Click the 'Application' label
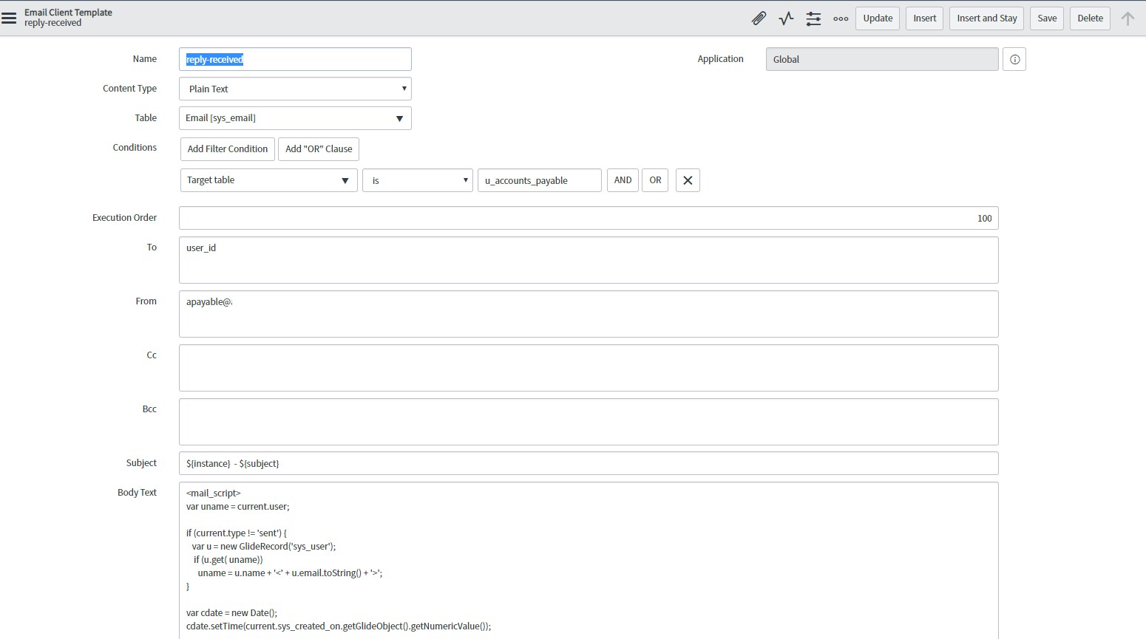1146x639 pixels. (x=720, y=59)
